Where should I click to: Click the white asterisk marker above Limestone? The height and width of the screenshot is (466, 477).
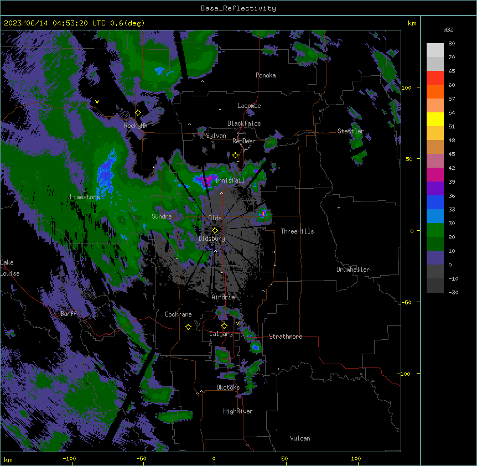coord(85,191)
